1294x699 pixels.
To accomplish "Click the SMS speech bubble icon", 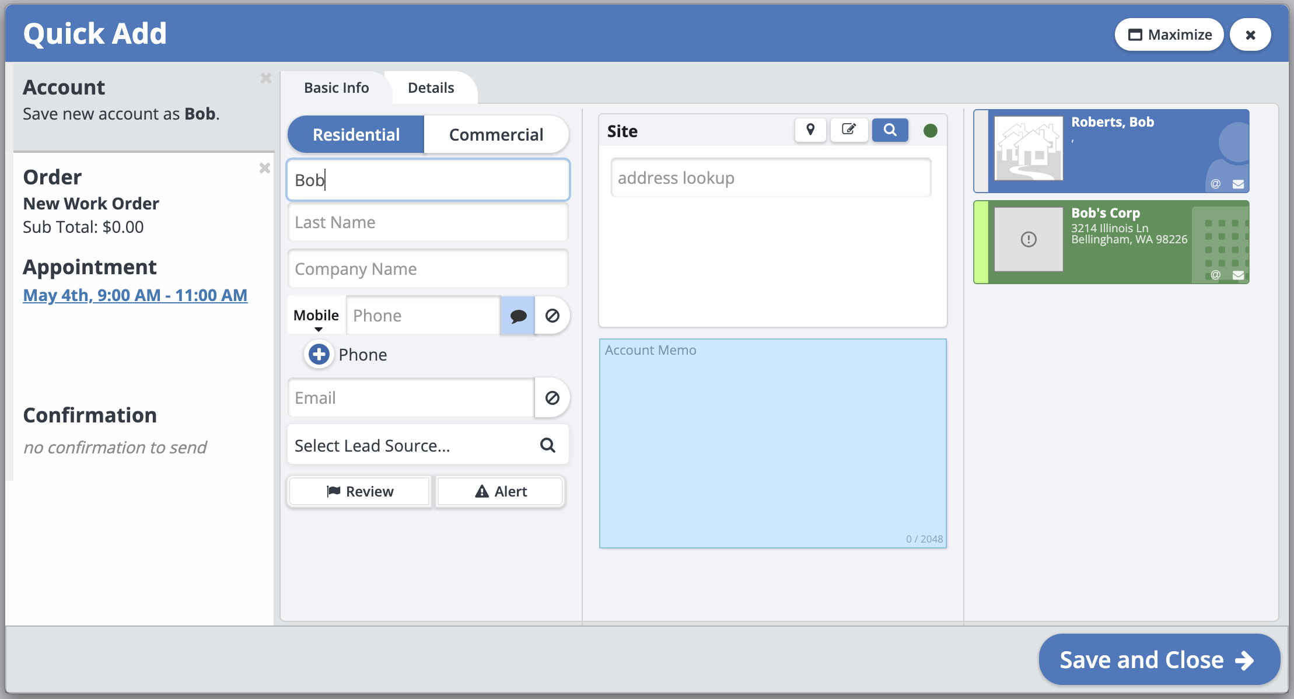I will [x=517, y=316].
